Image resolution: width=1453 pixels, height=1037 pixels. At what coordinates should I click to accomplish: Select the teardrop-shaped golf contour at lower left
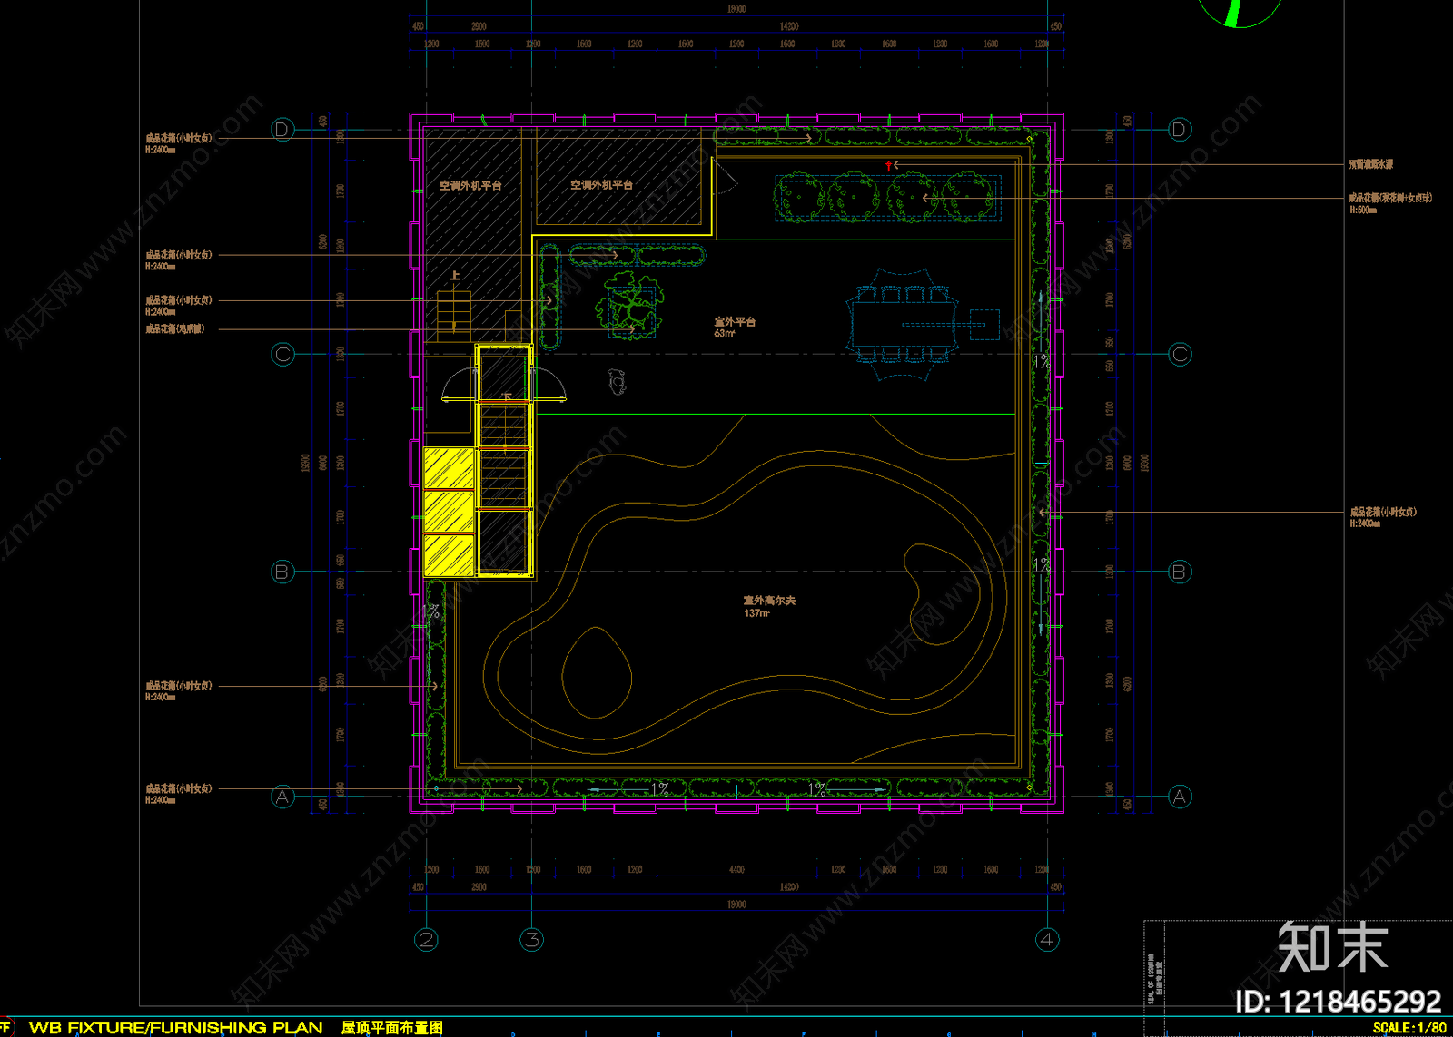(597, 672)
